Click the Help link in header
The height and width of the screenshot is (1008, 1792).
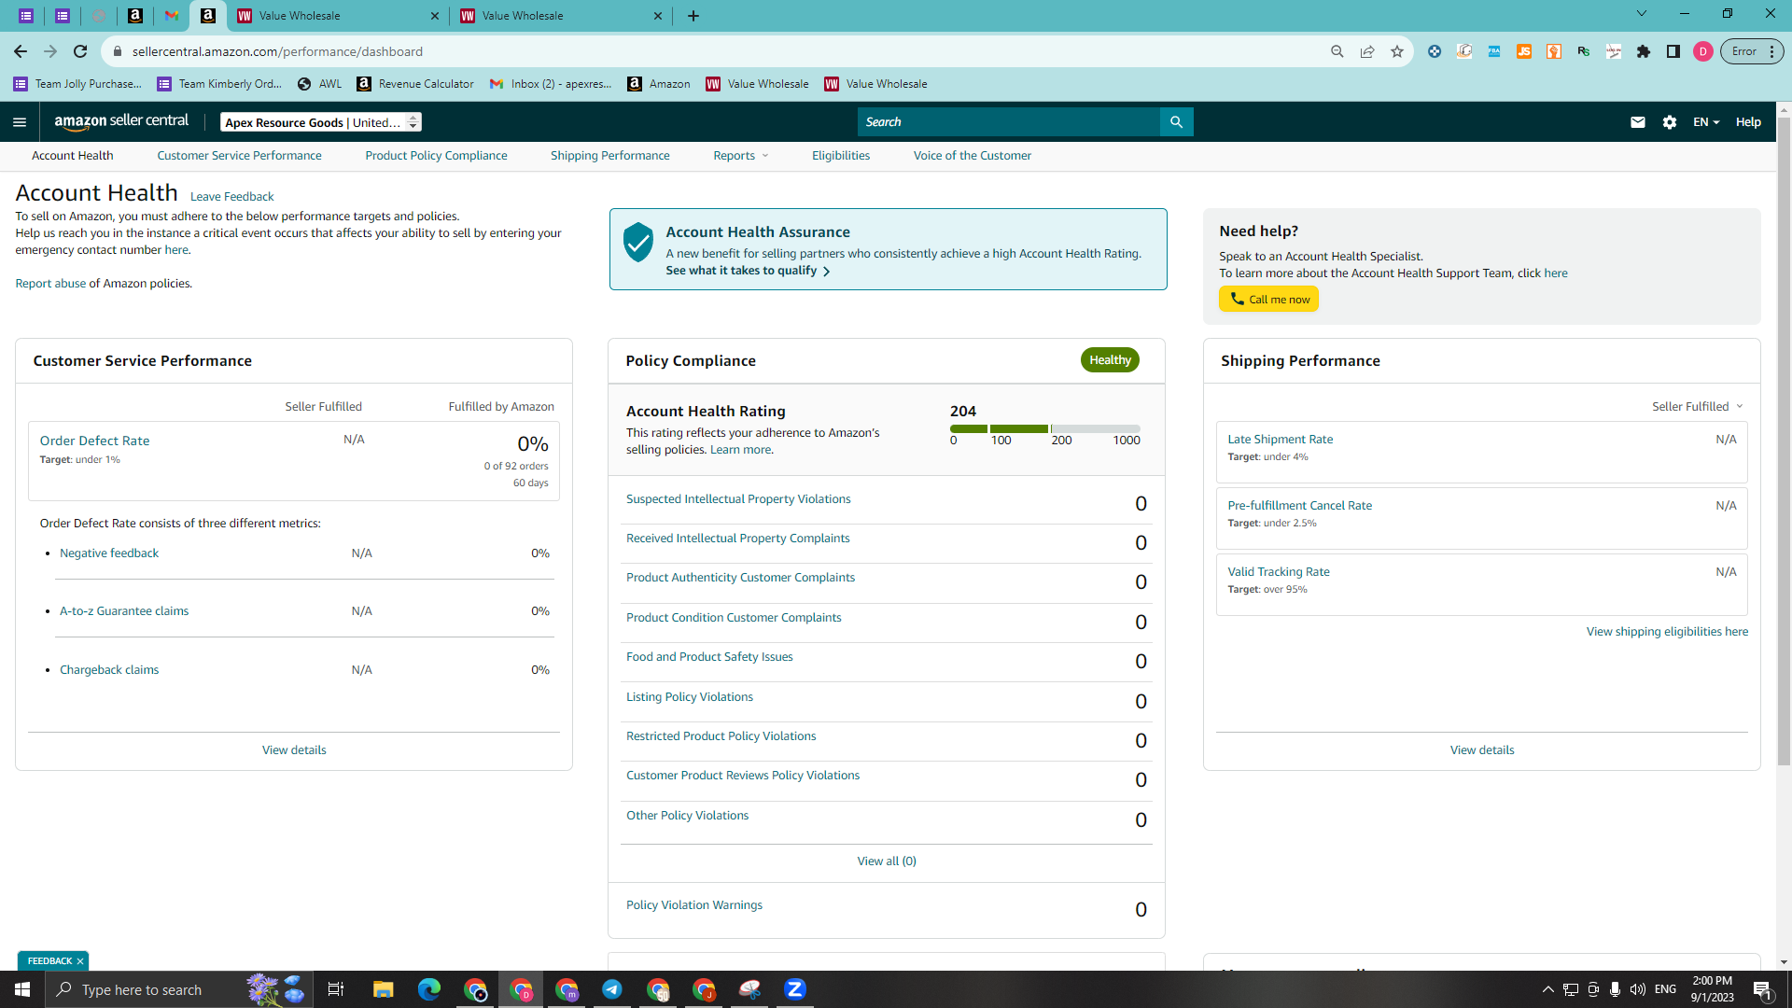(x=1748, y=122)
